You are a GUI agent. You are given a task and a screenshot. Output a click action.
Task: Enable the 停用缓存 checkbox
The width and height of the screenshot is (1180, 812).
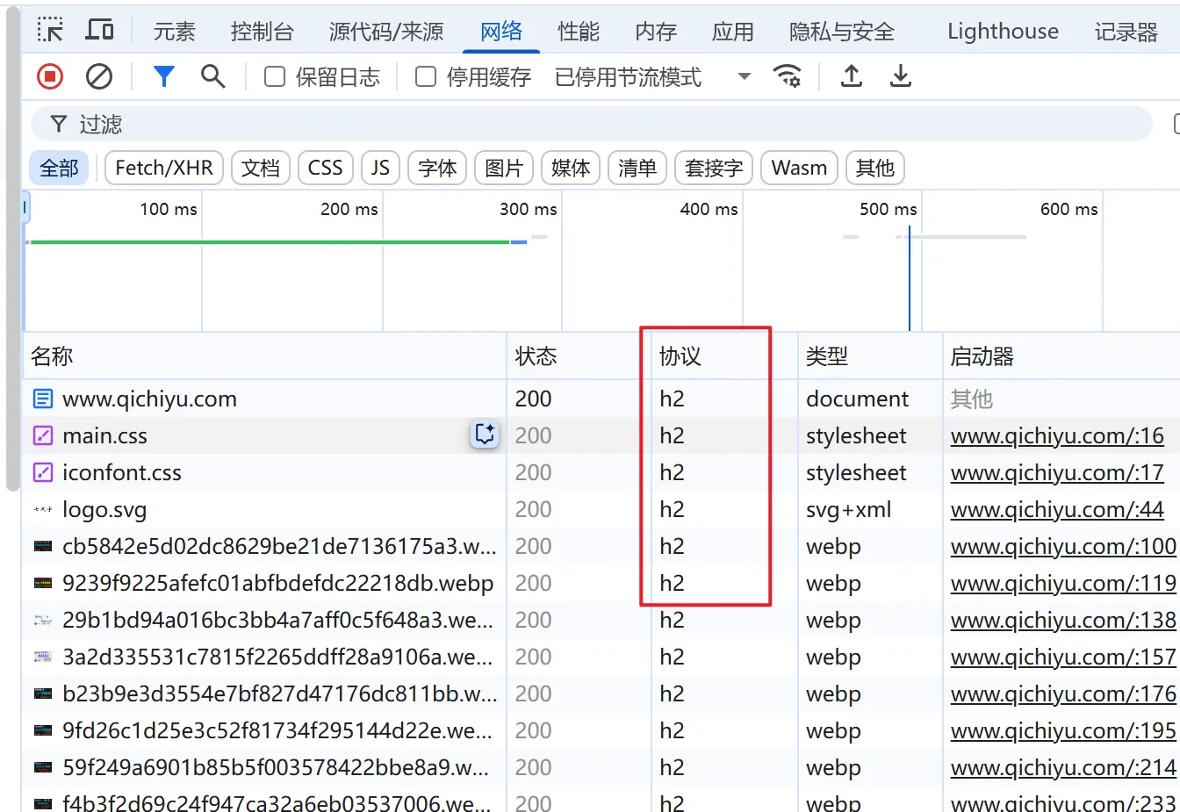click(426, 77)
